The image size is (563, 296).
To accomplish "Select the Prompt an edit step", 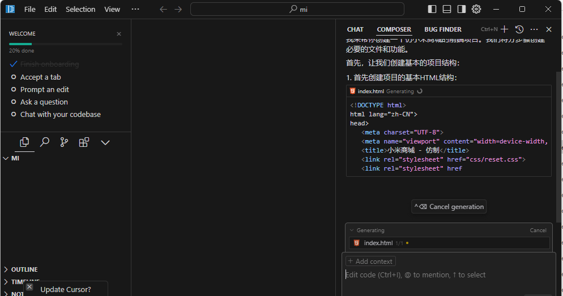I will 40,89.
